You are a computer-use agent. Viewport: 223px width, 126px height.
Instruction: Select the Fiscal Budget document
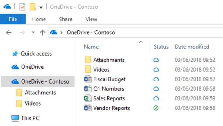click(x=109, y=79)
